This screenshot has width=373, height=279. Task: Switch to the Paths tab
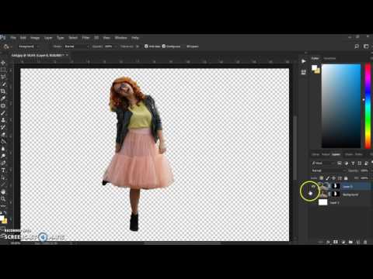point(359,154)
